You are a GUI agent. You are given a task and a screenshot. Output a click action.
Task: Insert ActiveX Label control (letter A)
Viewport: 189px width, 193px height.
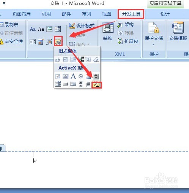click(x=73, y=76)
